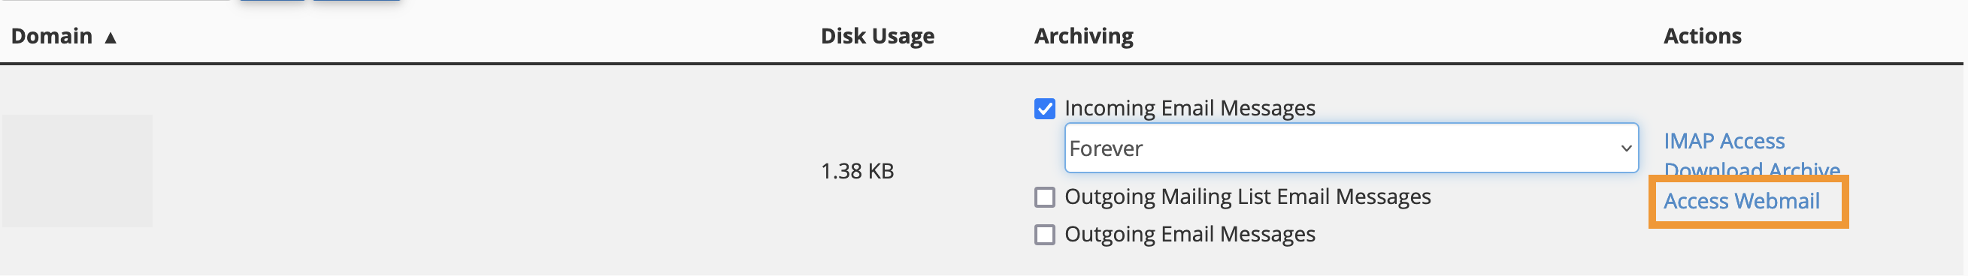1968x276 pixels.
Task: Open the IMAP Access link
Action: tap(1724, 141)
